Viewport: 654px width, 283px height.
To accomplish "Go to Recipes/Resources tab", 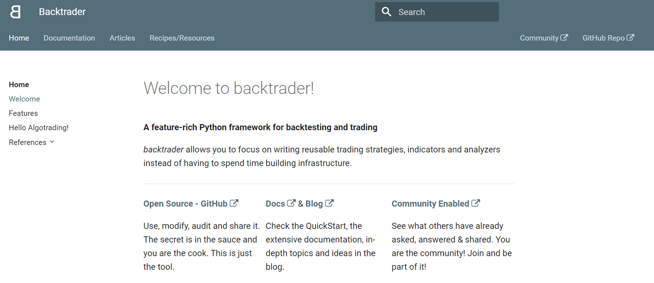I will (x=182, y=38).
